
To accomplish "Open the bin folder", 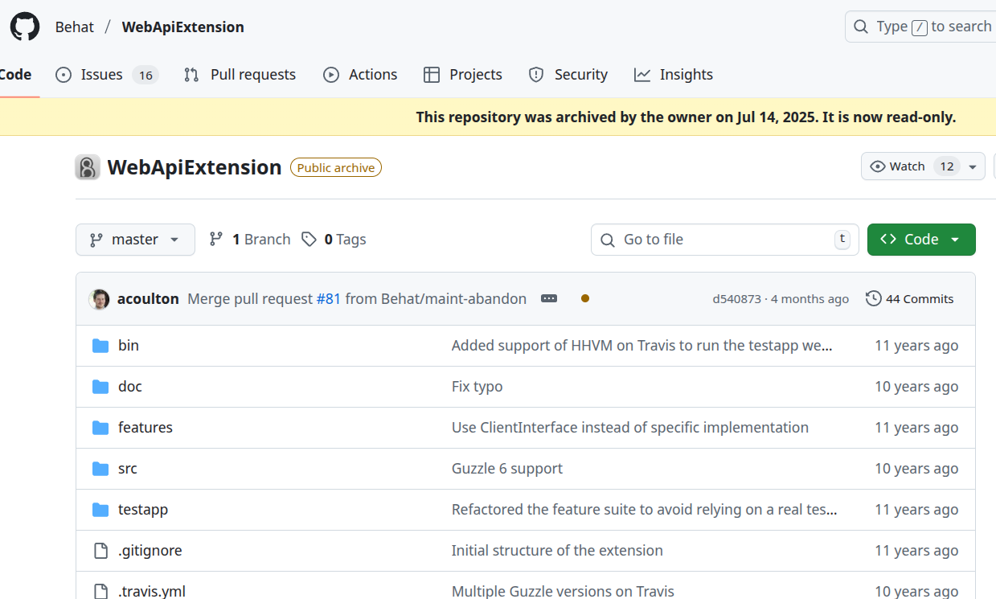I will tap(129, 346).
